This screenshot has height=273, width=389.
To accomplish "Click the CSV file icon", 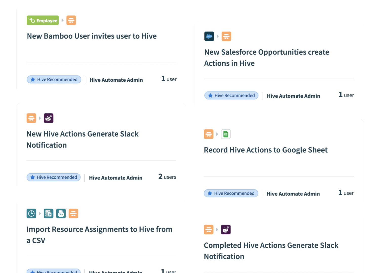I will coord(61,214).
